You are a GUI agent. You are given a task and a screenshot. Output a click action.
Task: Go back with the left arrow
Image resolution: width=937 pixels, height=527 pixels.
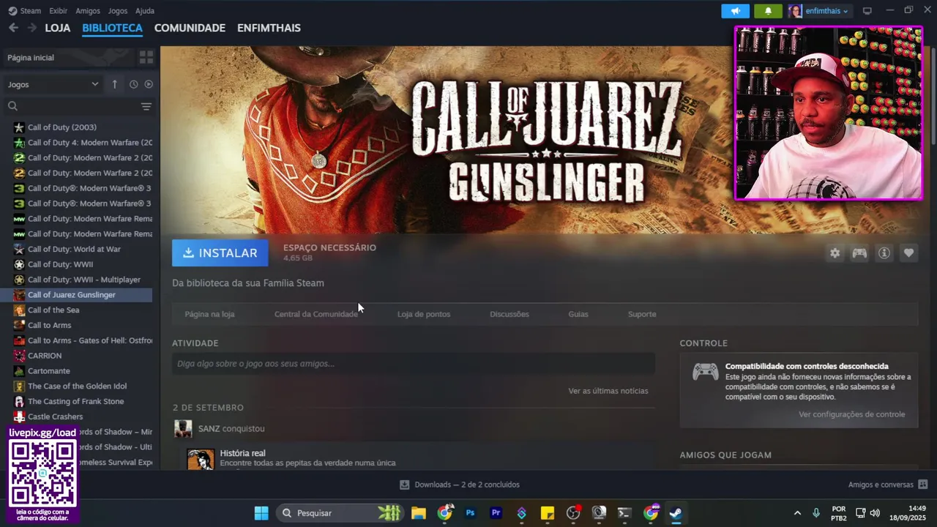tap(13, 28)
